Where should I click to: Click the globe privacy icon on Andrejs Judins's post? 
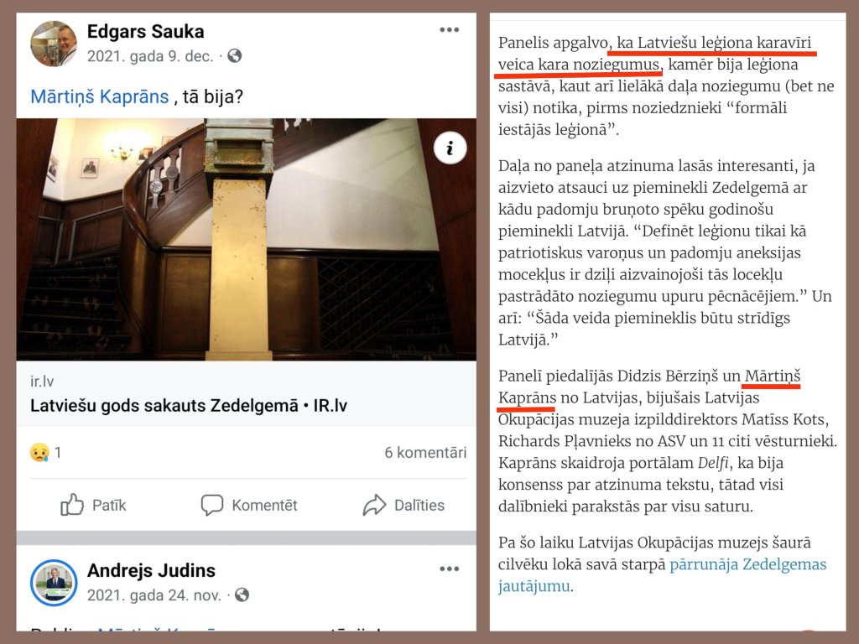(242, 595)
